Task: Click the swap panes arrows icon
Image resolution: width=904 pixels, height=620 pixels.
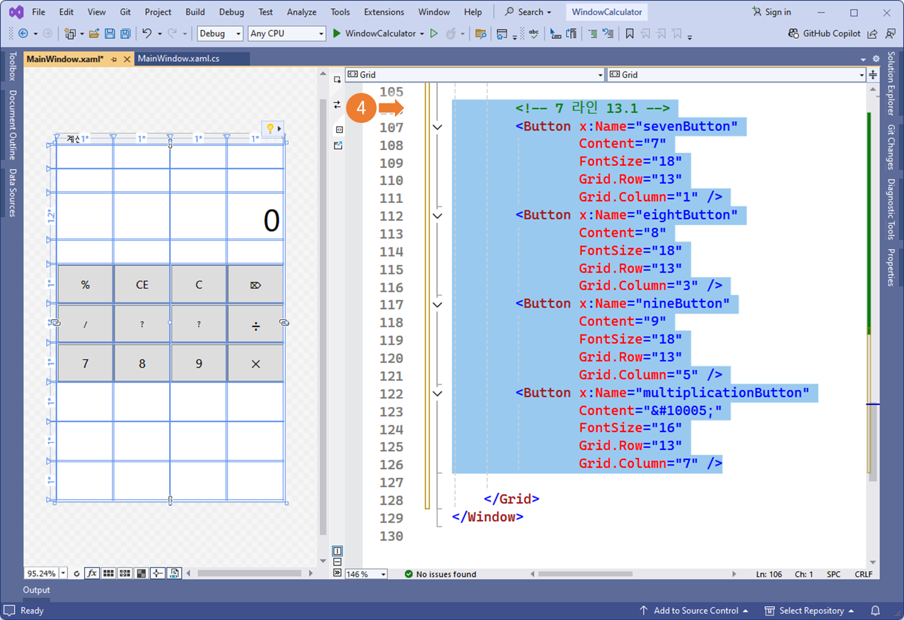Action: (x=337, y=105)
